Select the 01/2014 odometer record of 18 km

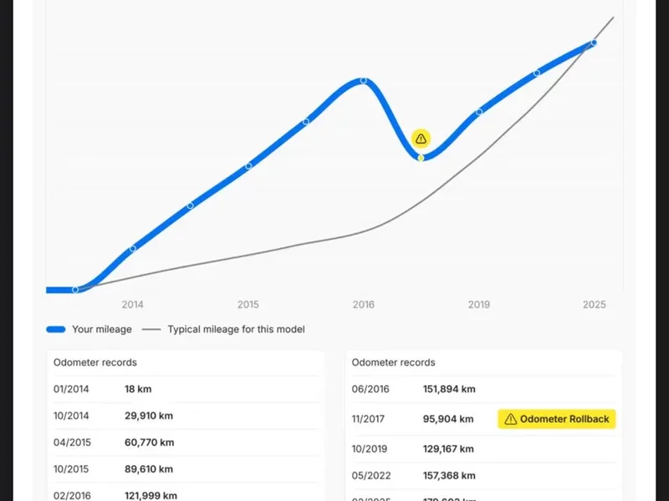point(186,389)
